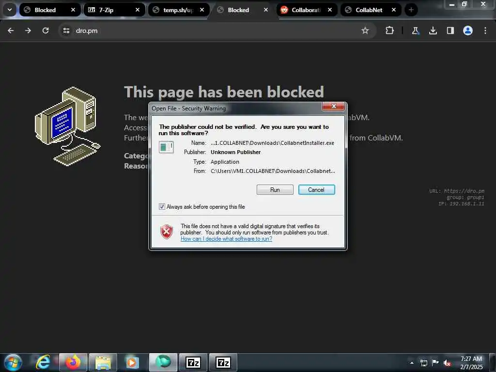Image resolution: width=496 pixels, height=372 pixels.
Task: Minimize the browser window
Action: coord(452,4)
